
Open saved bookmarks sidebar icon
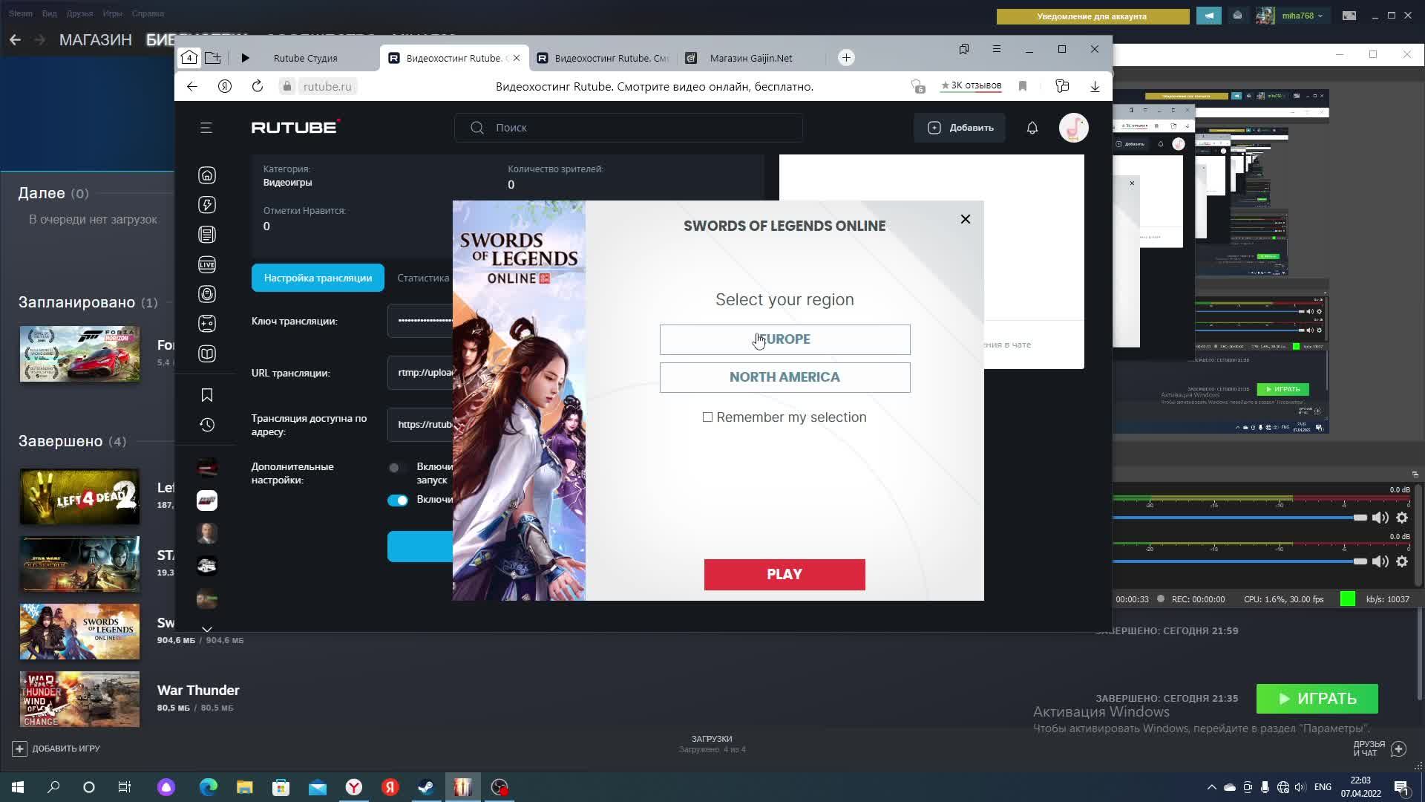click(x=207, y=395)
